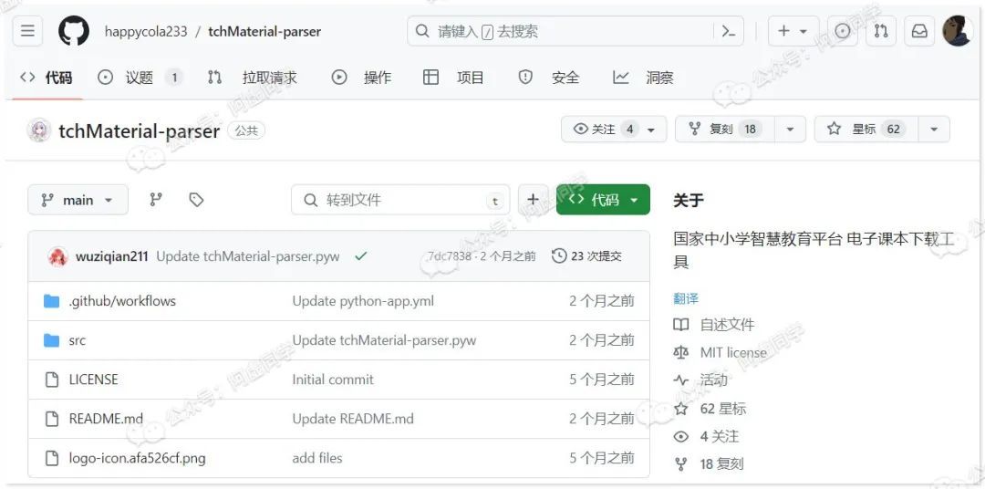Toggle the 关注 watch button

[614, 129]
